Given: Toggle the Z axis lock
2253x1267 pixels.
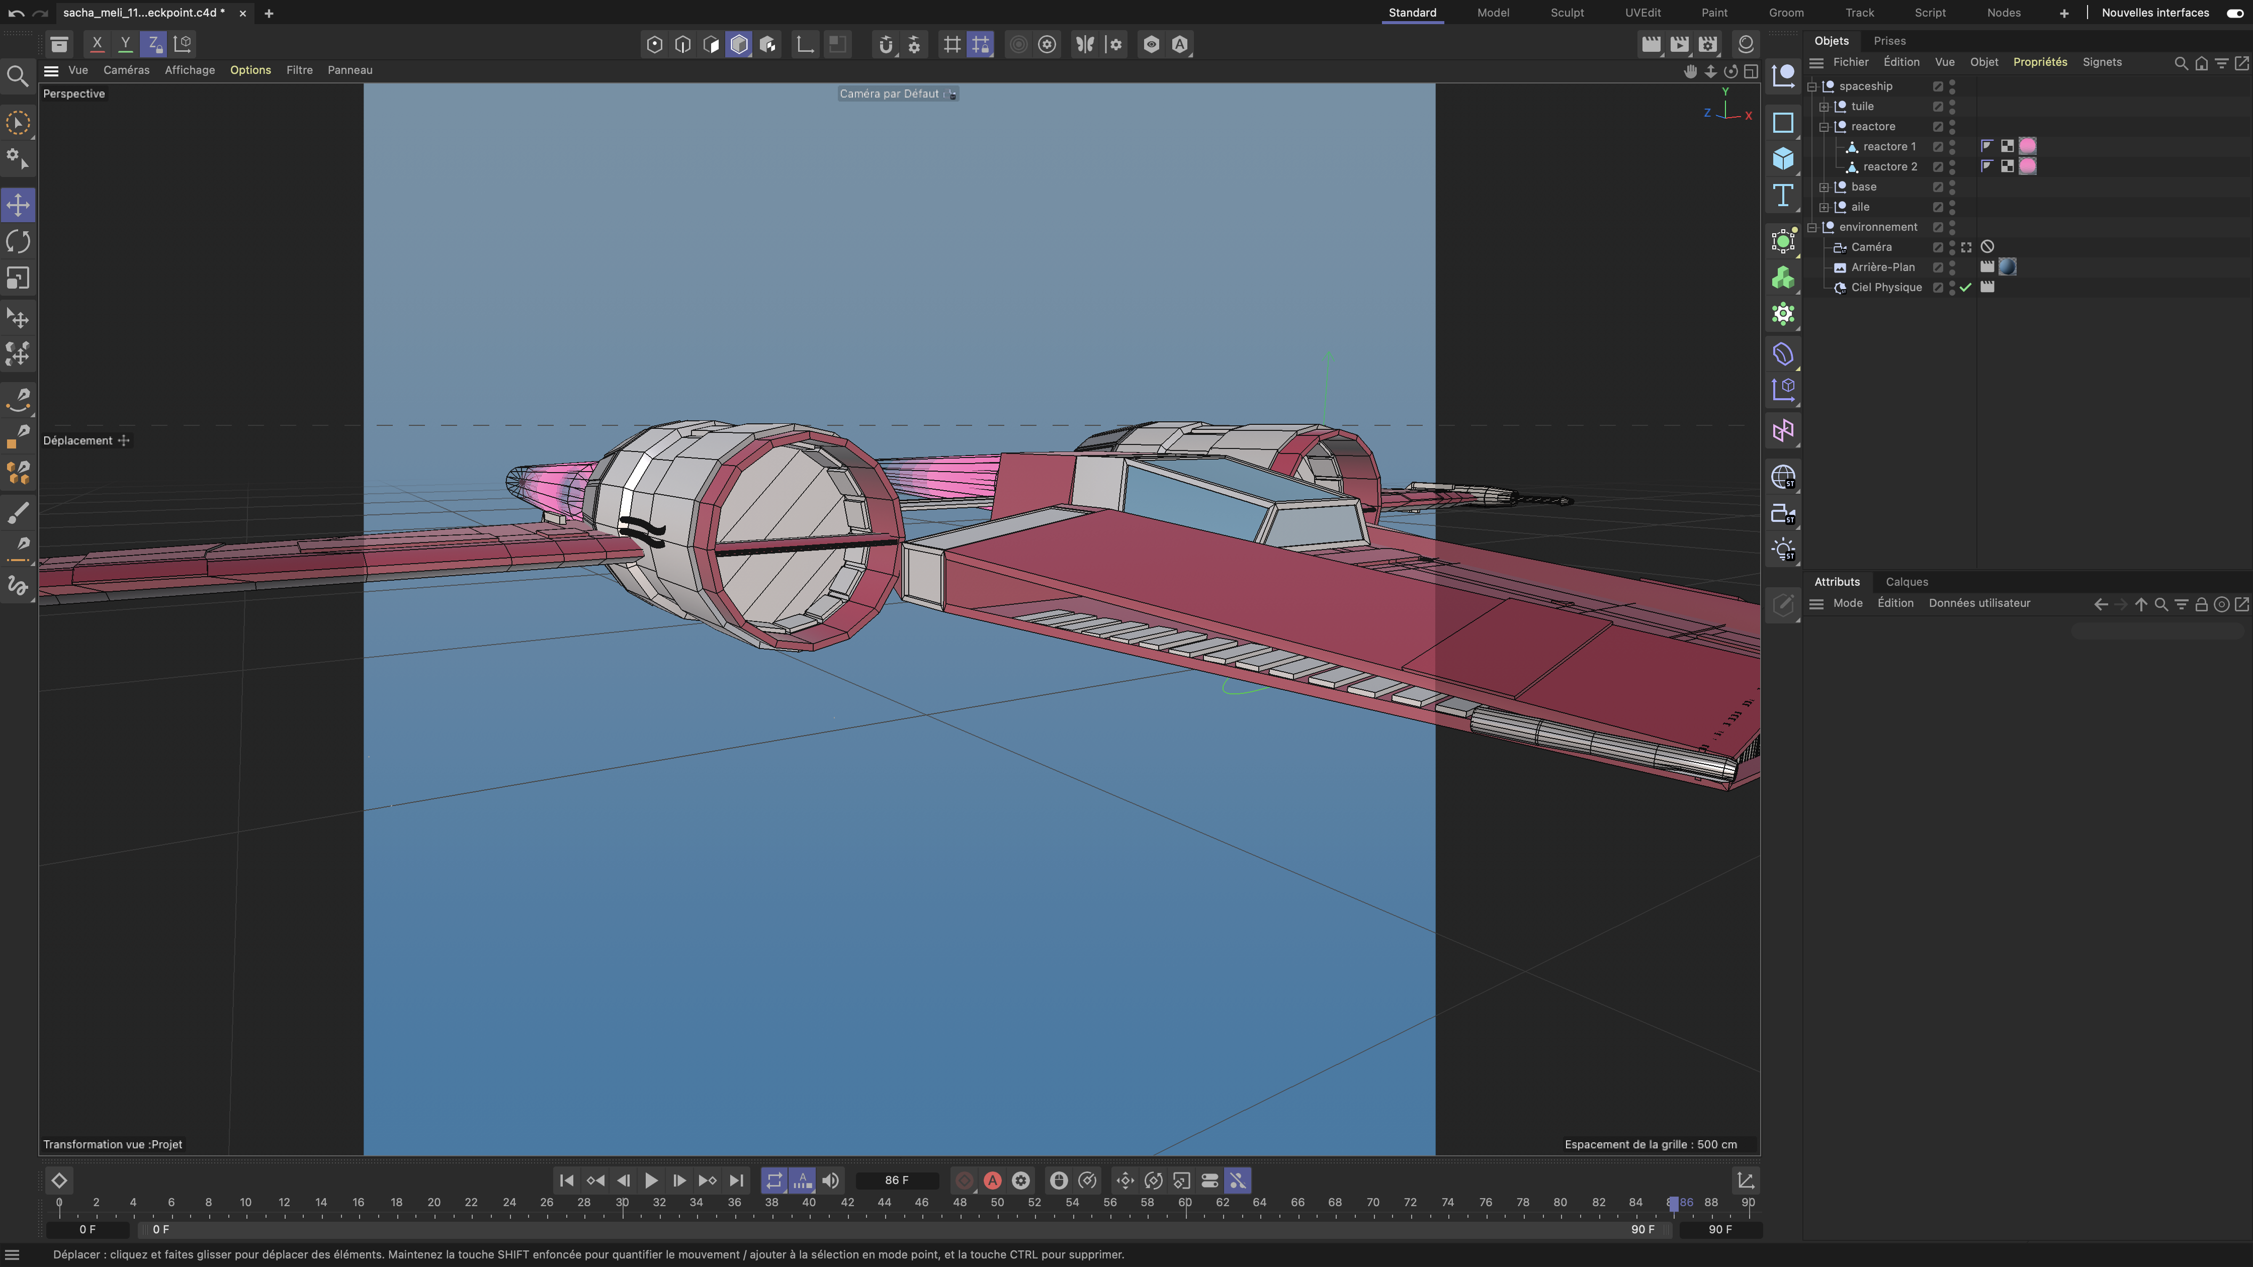Looking at the screenshot, I should click(153, 43).
